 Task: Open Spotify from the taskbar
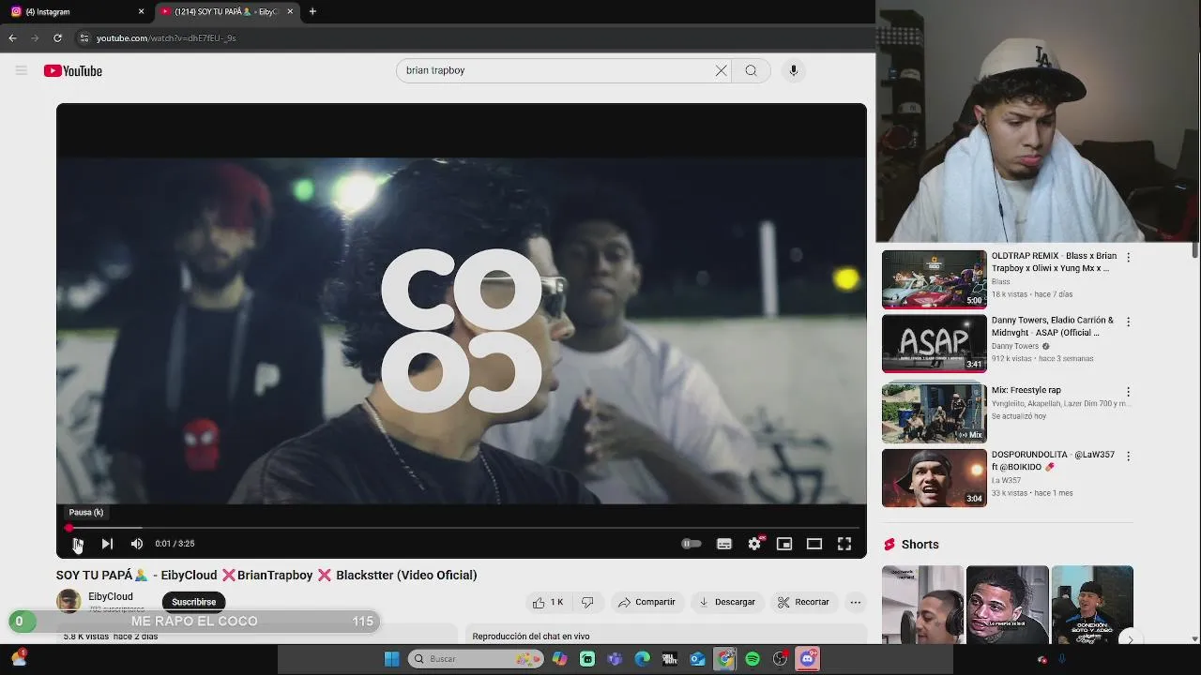click(x=753, y=659)
